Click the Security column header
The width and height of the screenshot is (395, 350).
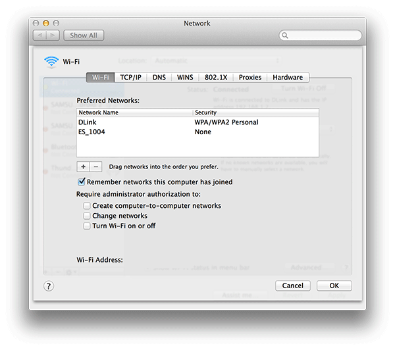pos(256,113)
